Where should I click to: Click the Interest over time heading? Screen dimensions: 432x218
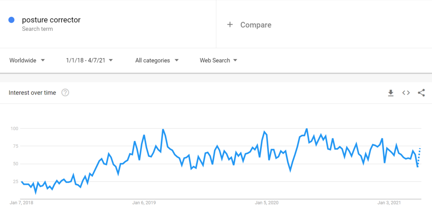(x=32, y=93)
